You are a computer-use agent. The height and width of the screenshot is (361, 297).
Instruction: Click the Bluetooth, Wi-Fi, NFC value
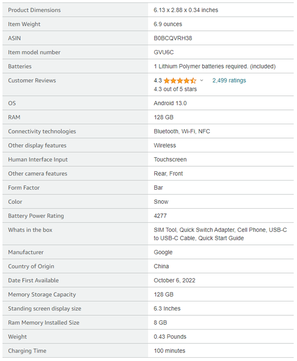pyautogui.click(x=181, y=131)
